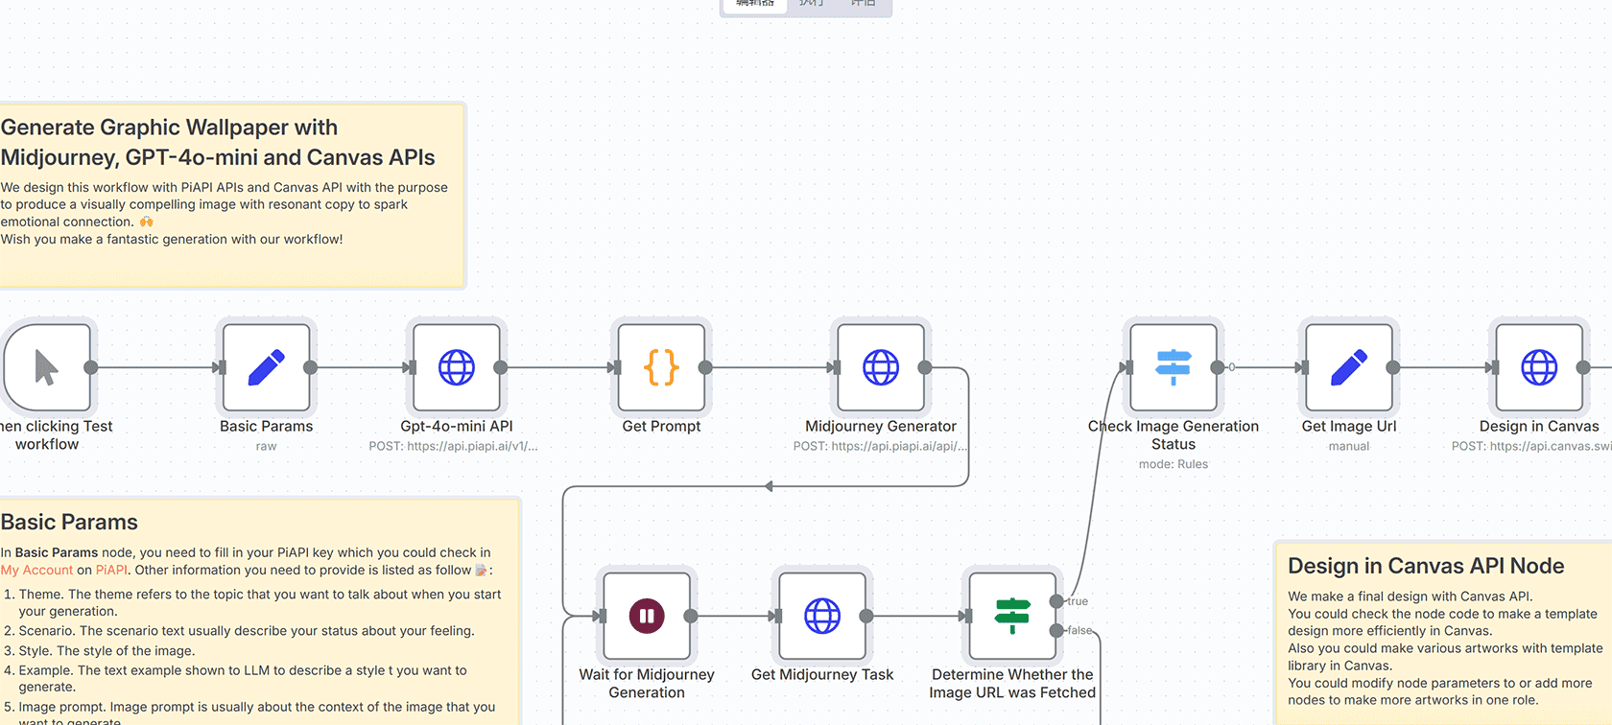1612x725 pixels.
Task: Open the Basic Params pencil node
Action: (x=266, y=367)
